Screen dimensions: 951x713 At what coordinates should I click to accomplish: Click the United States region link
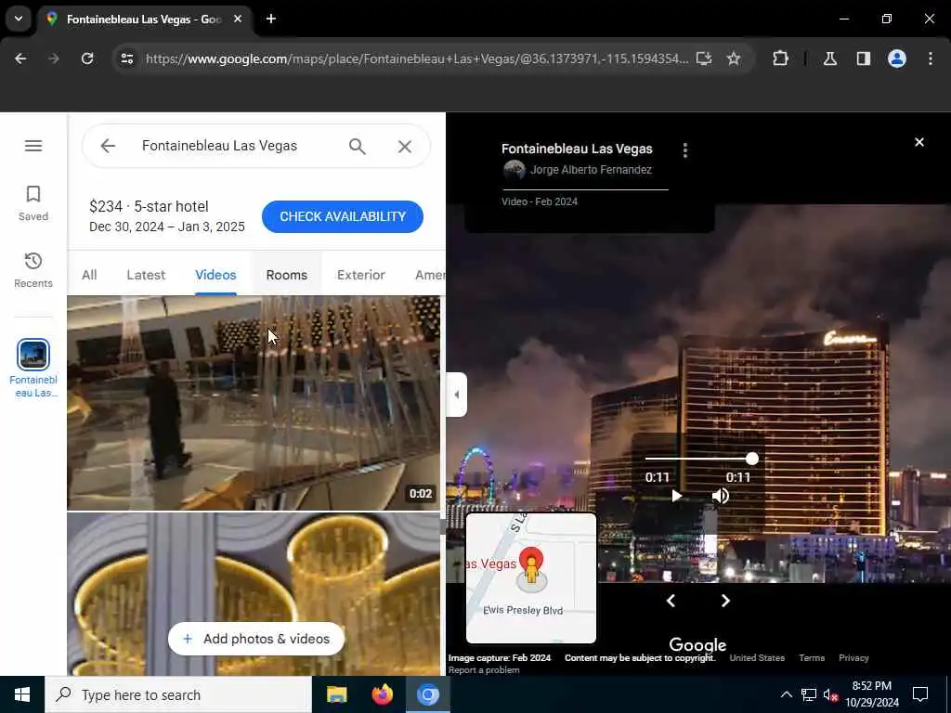[x=757, y=658]
